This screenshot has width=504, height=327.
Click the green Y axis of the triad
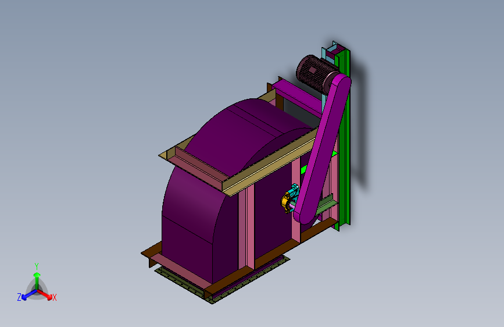tap(37, 280)
